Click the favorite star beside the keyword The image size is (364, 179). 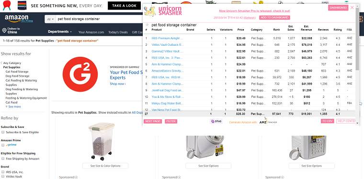coord(147,25)
